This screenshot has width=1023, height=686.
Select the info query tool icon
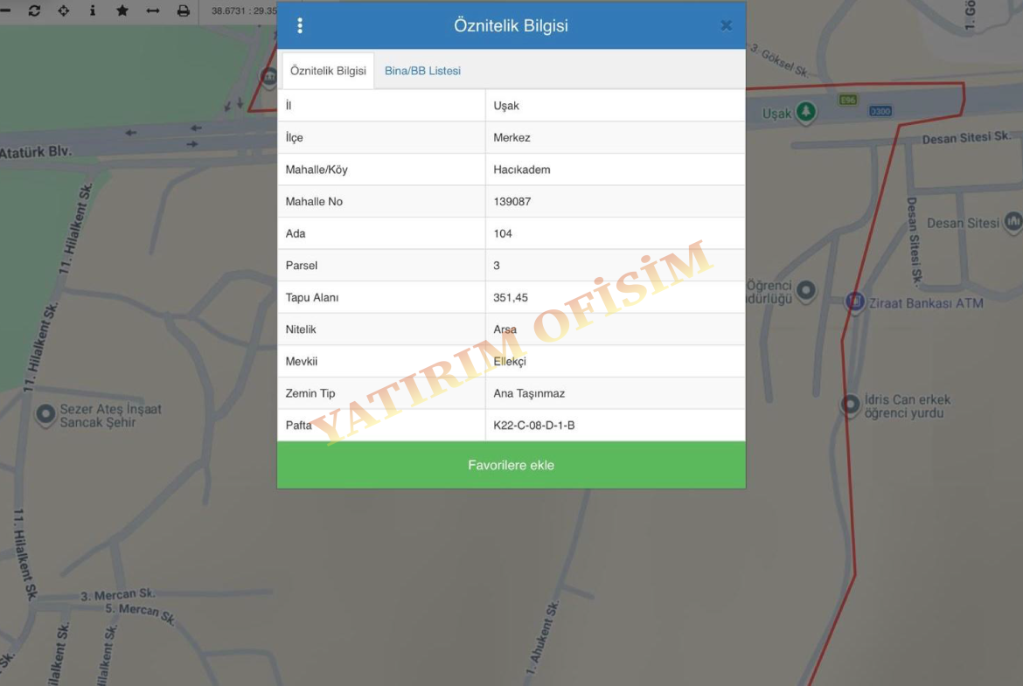[x=93, y=10]
